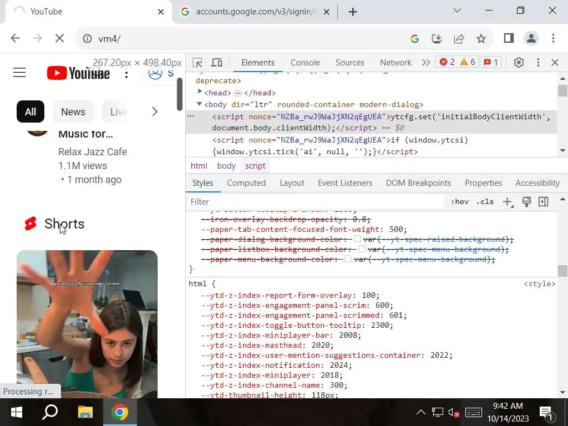The image size is (568, 426).
Task: Expand the head ellipsis badge
Action: click(237, 93)
